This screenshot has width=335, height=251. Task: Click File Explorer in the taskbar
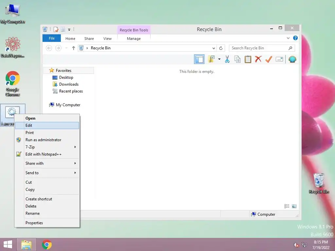(x=26, y=244)
